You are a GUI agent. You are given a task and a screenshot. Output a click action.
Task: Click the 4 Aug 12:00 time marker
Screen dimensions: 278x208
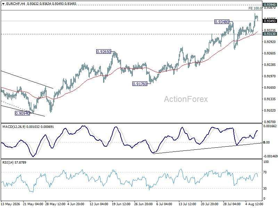[x=254, y=204]
